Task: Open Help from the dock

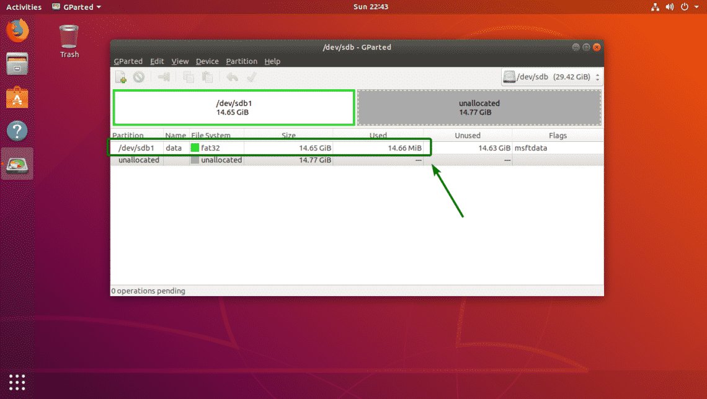Action: [17, 131]
